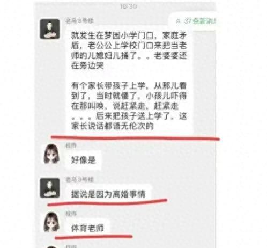Select the 好像是 message bubble
This screenshot has height=248, width=267.
(x=84, y=160)
